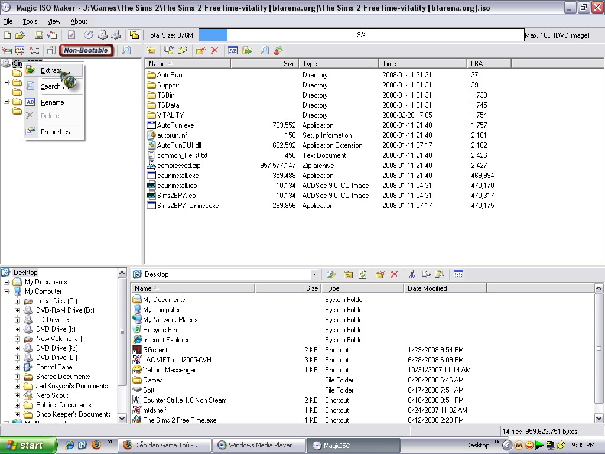
Task: Create new folder in ISO panel toolbar
Action: (x=201, y=50)
